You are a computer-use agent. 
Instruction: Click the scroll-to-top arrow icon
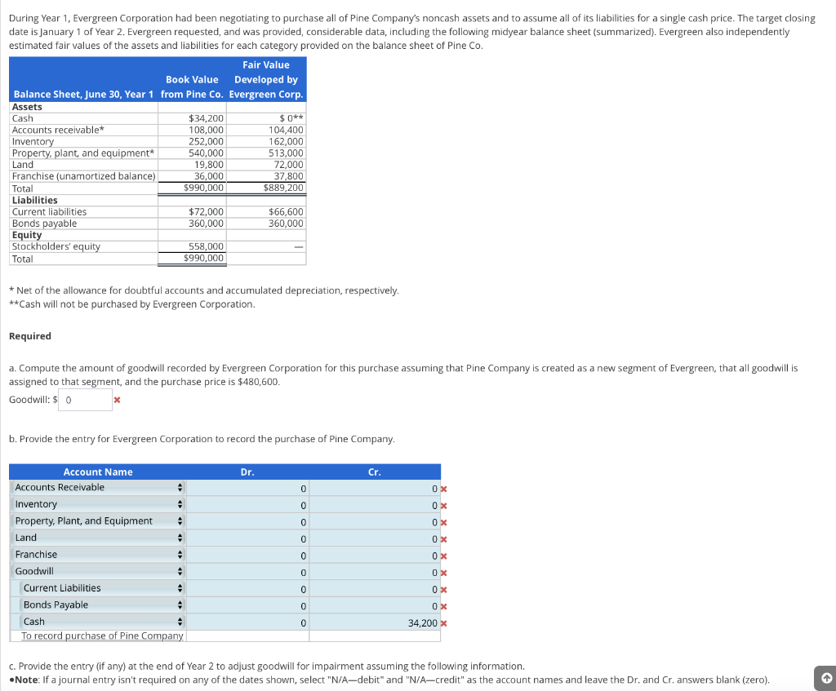826,678
